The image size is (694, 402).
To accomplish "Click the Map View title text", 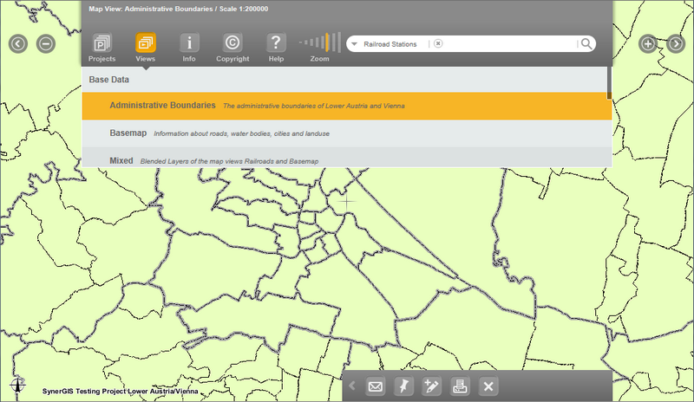I will point(179,9).
